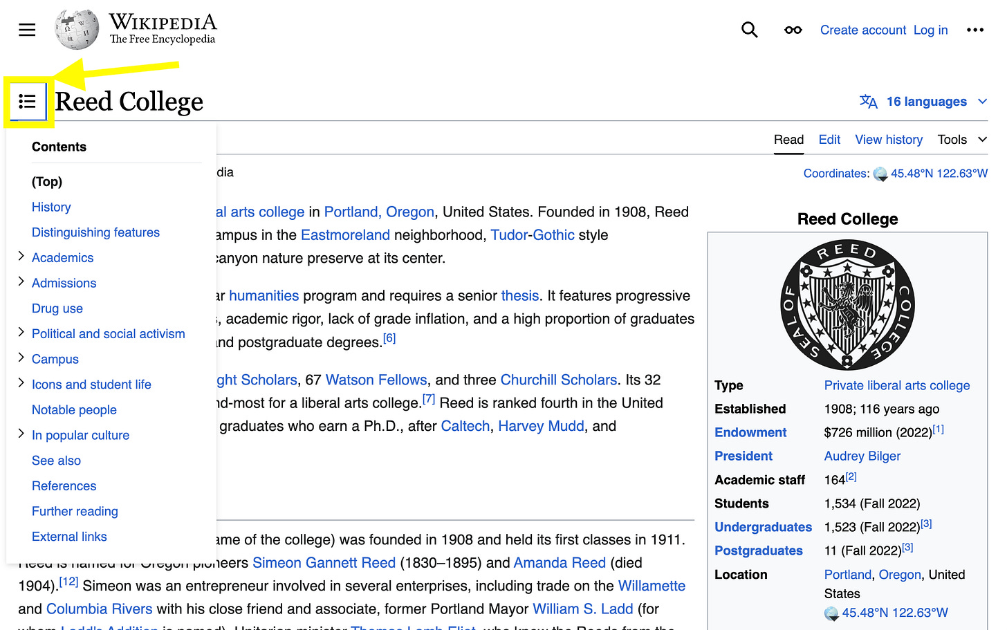
Task: Open the appearance glasses icon
Action: (793, 30)
